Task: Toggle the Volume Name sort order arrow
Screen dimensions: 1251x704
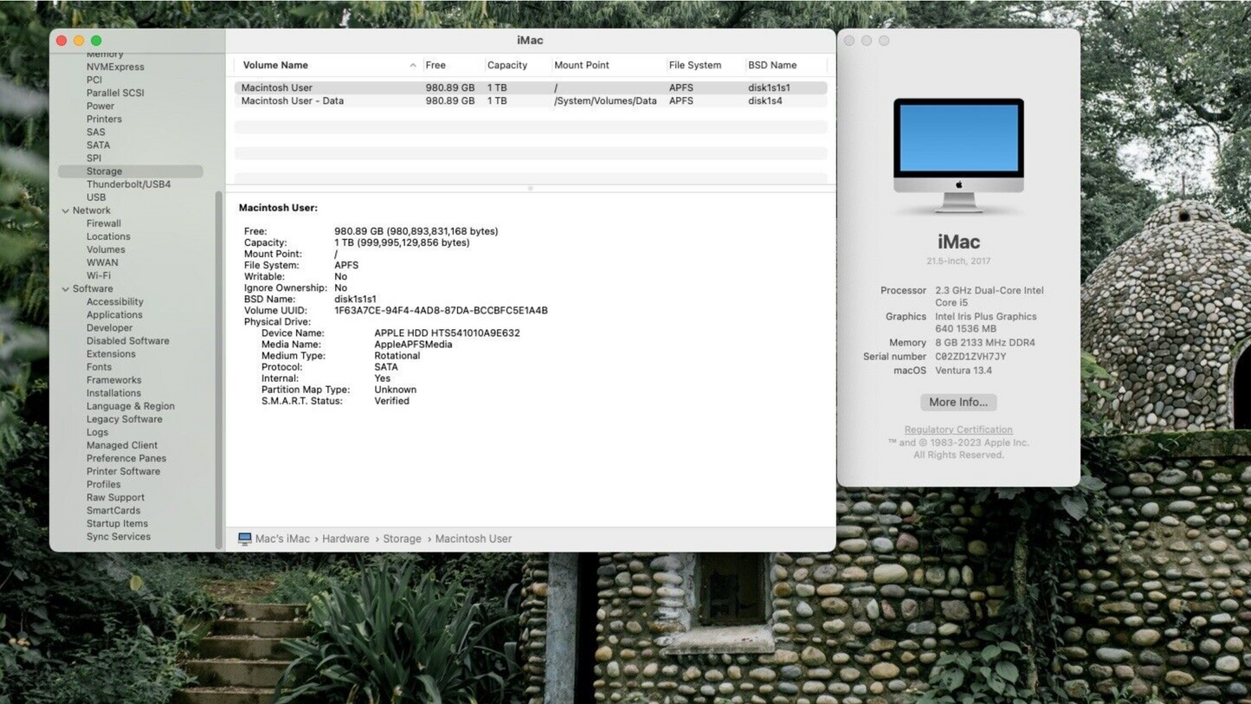Action: pos(413,65)
